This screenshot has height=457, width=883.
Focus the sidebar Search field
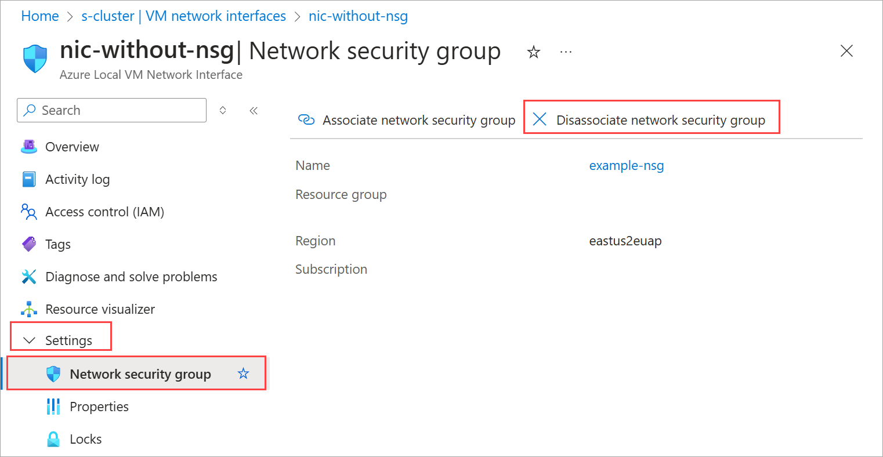point(112,110)
